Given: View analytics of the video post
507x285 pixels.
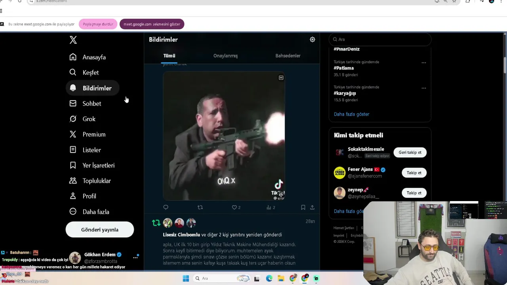Looking at the screenshot, I should coord(269,207).
